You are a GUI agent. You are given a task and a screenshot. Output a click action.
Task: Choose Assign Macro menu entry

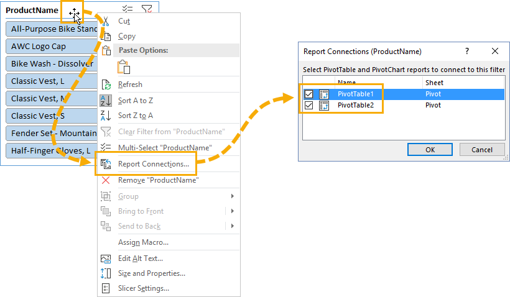[x=143, y=242]
